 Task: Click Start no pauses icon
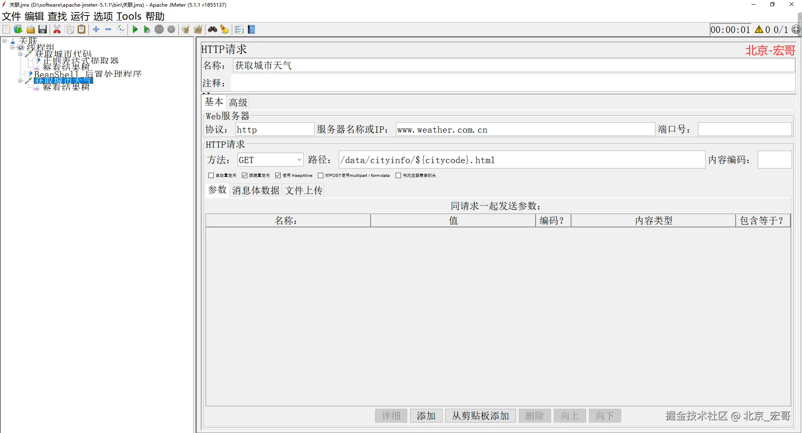pyautogui.click(x=147, y=29)
